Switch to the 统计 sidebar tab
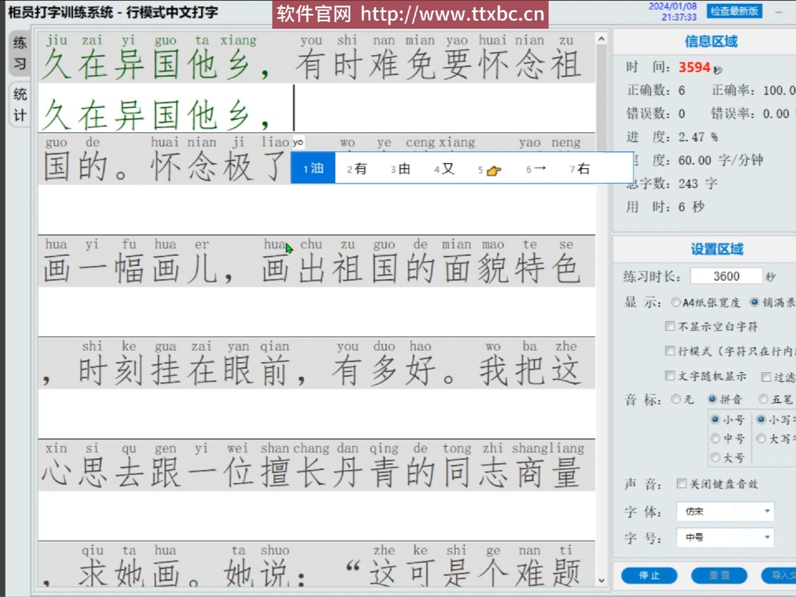 click(20, 104)
